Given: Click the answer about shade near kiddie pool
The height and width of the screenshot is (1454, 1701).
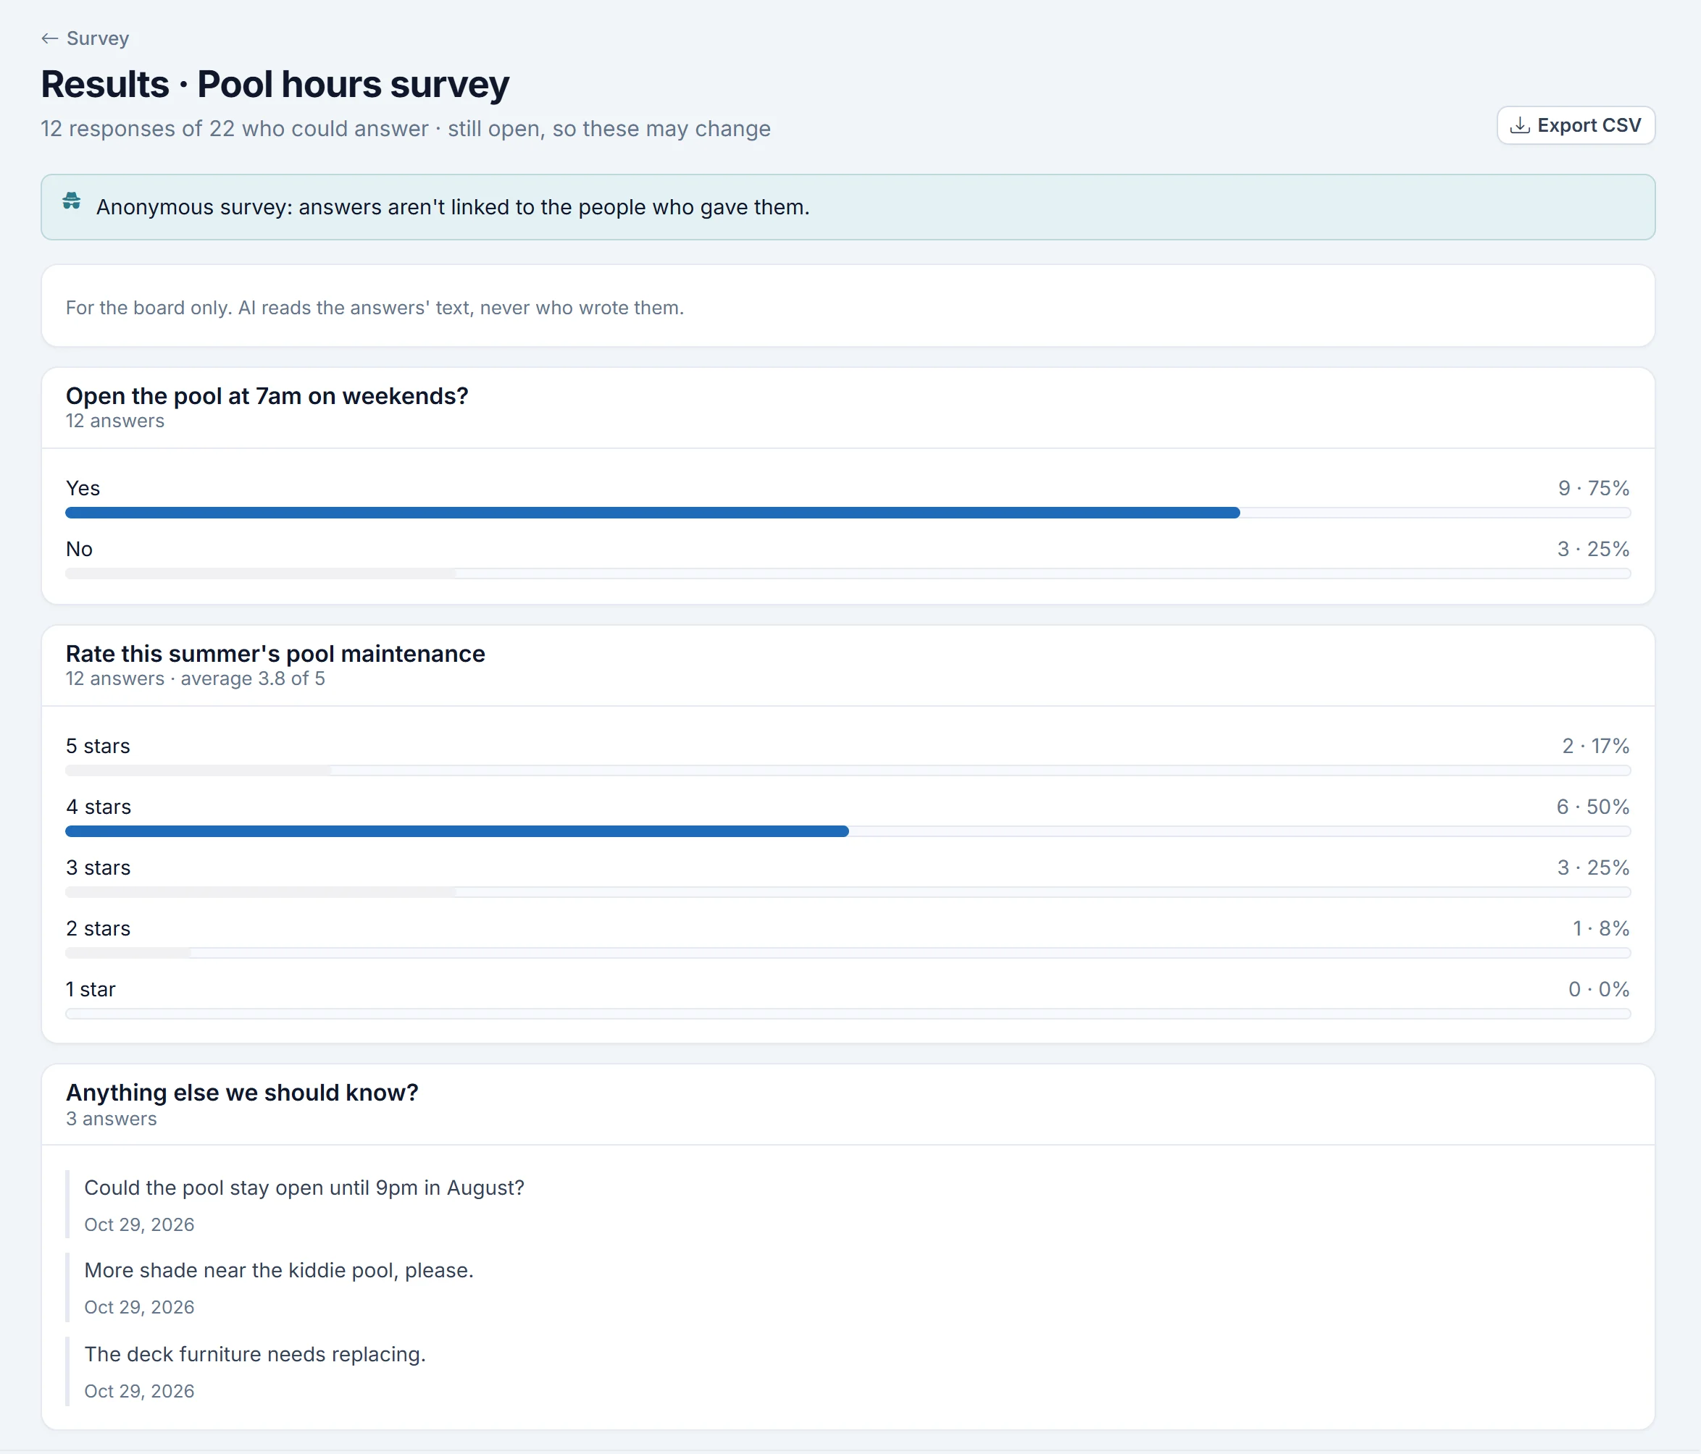Looking at the screenshot, I should [x=279, y=1271].
